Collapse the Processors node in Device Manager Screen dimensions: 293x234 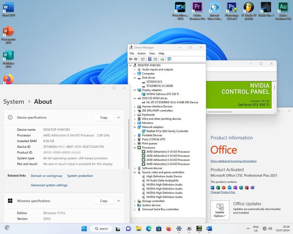[135, 147]
